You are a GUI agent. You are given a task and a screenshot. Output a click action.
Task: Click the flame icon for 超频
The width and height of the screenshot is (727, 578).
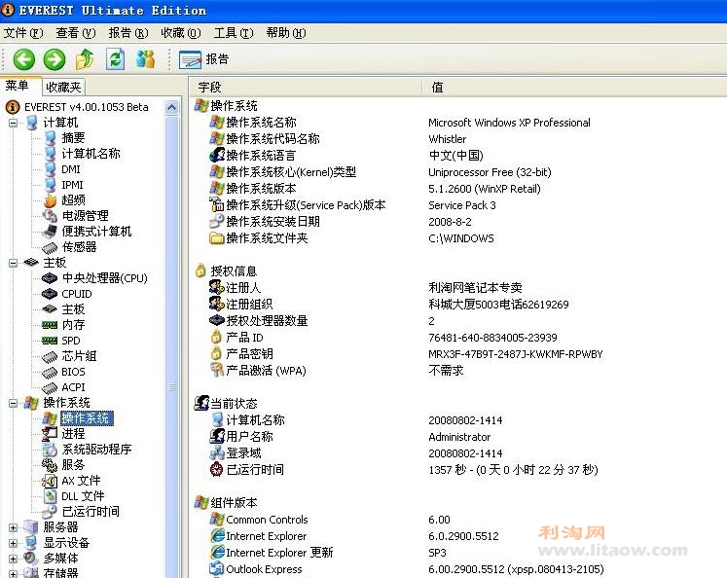click(50, 200)
